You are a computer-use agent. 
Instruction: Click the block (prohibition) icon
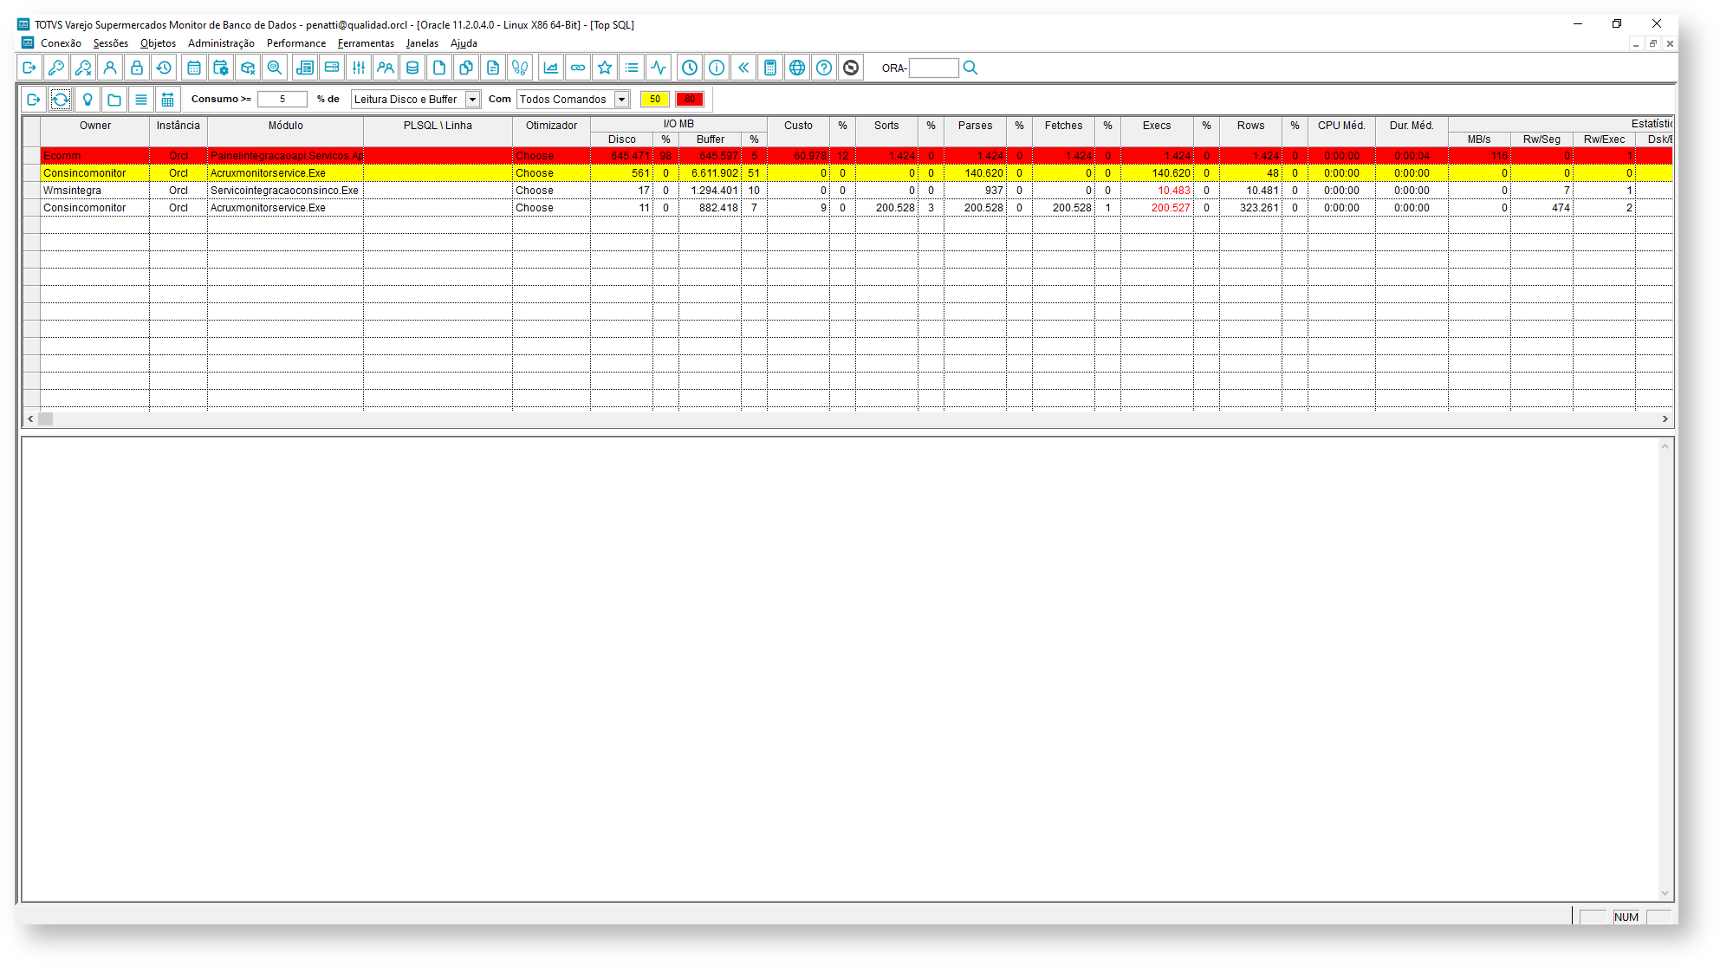851,68
